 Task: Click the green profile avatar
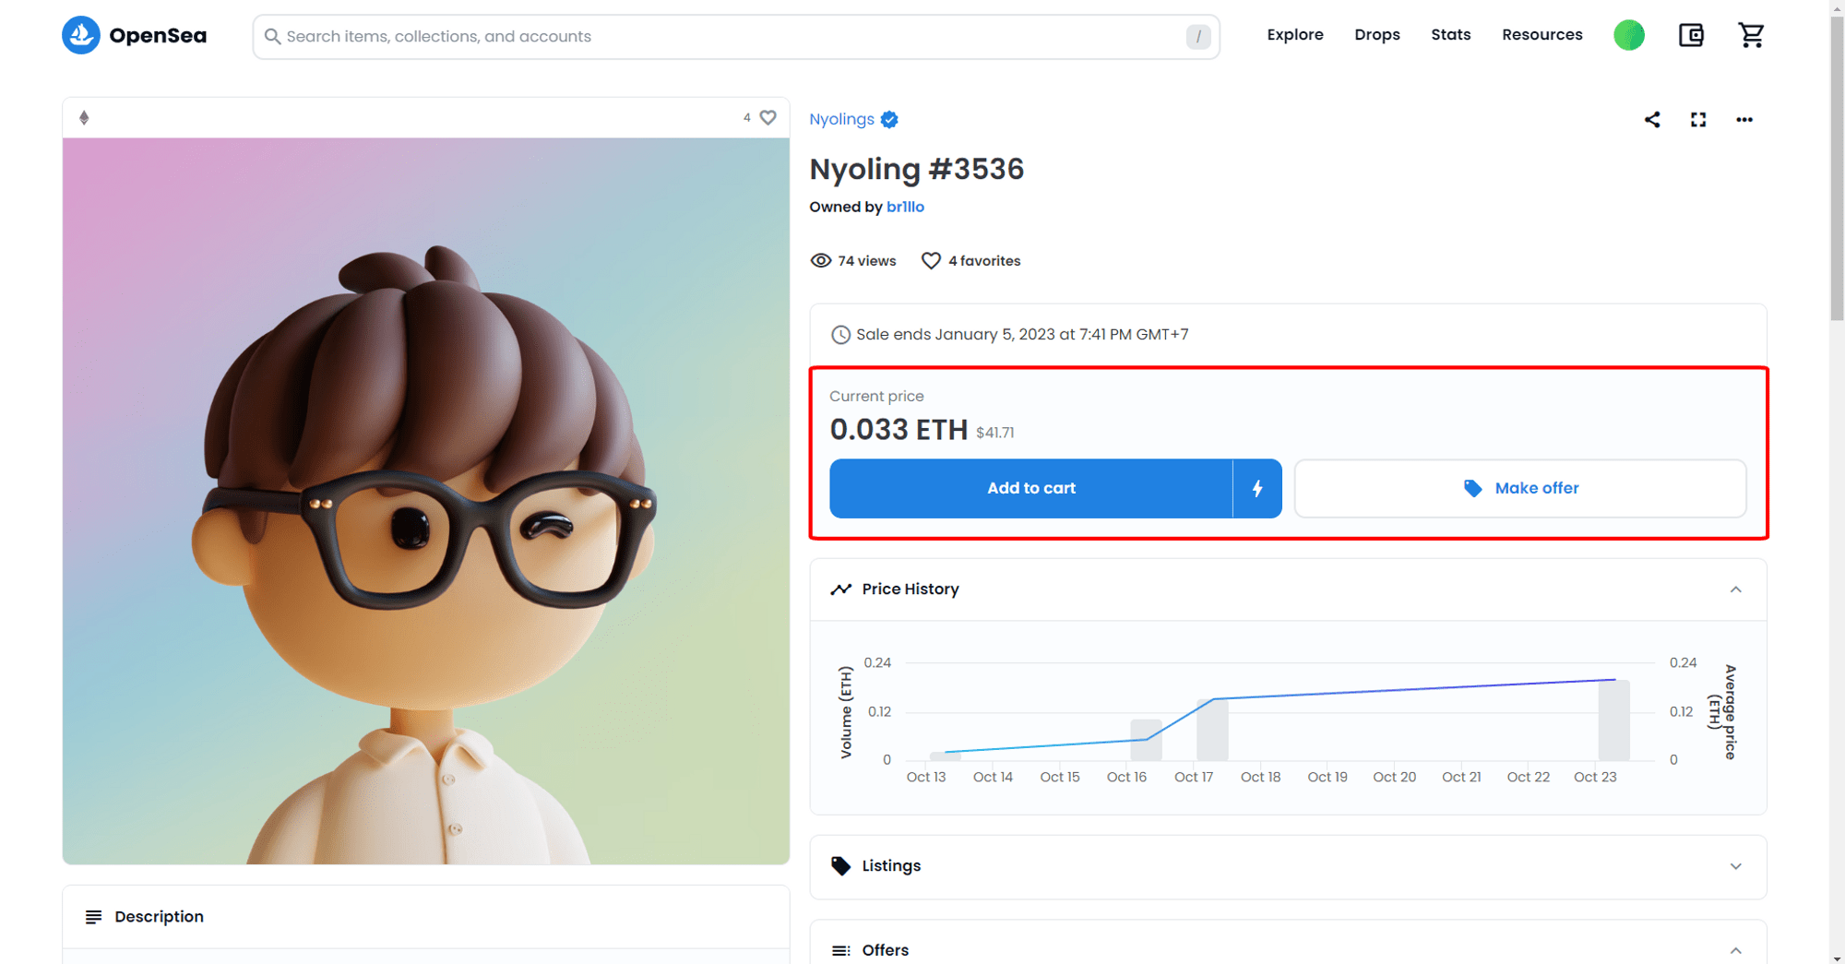pos(1628,36)
